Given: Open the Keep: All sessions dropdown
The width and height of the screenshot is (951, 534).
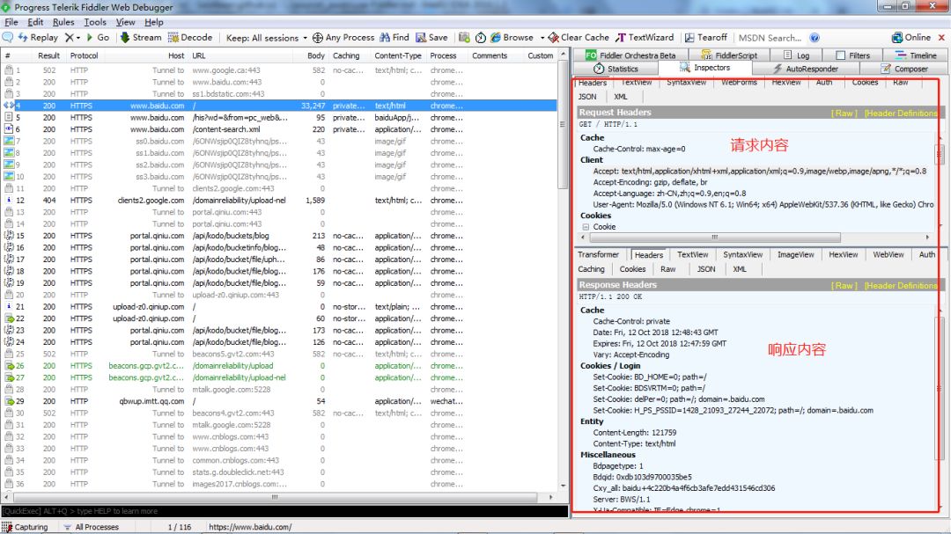Looking at the screenshot, I should [x=266, y=38].
